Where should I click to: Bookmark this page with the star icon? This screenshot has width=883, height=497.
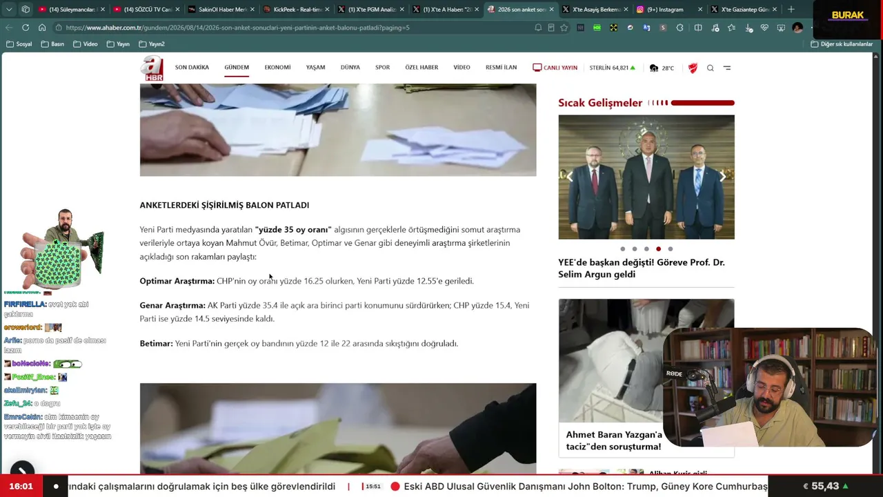tap(564, 28)
